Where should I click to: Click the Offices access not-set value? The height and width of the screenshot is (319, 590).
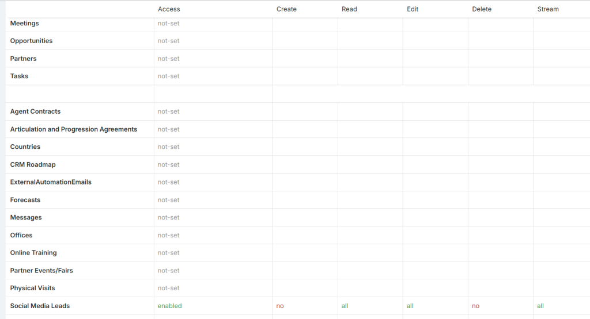tap(168, 235)
